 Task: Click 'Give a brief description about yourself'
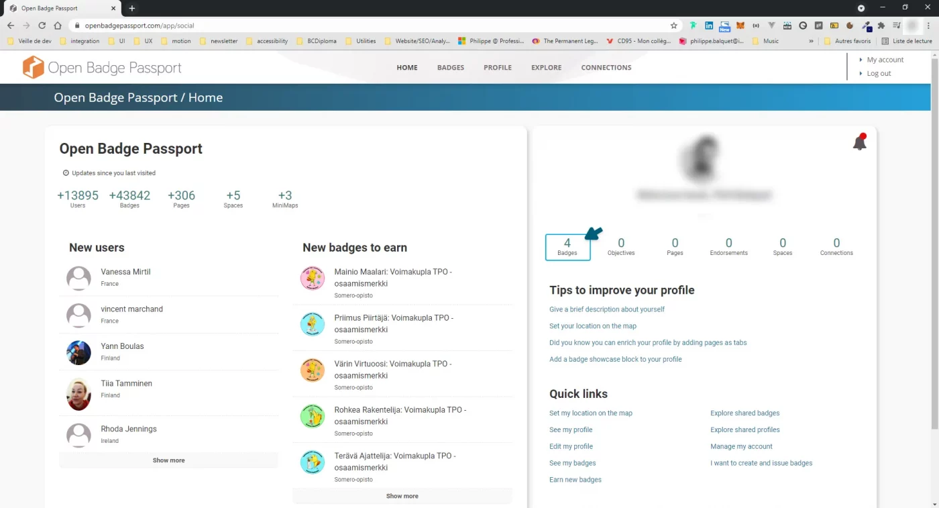point(607,309)
